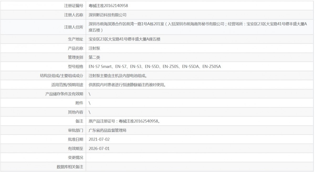This screenshot has height=172, width=315.
Task: Click company name 深圳影迈科技有限公司
Action: click(x=108, y=15)
